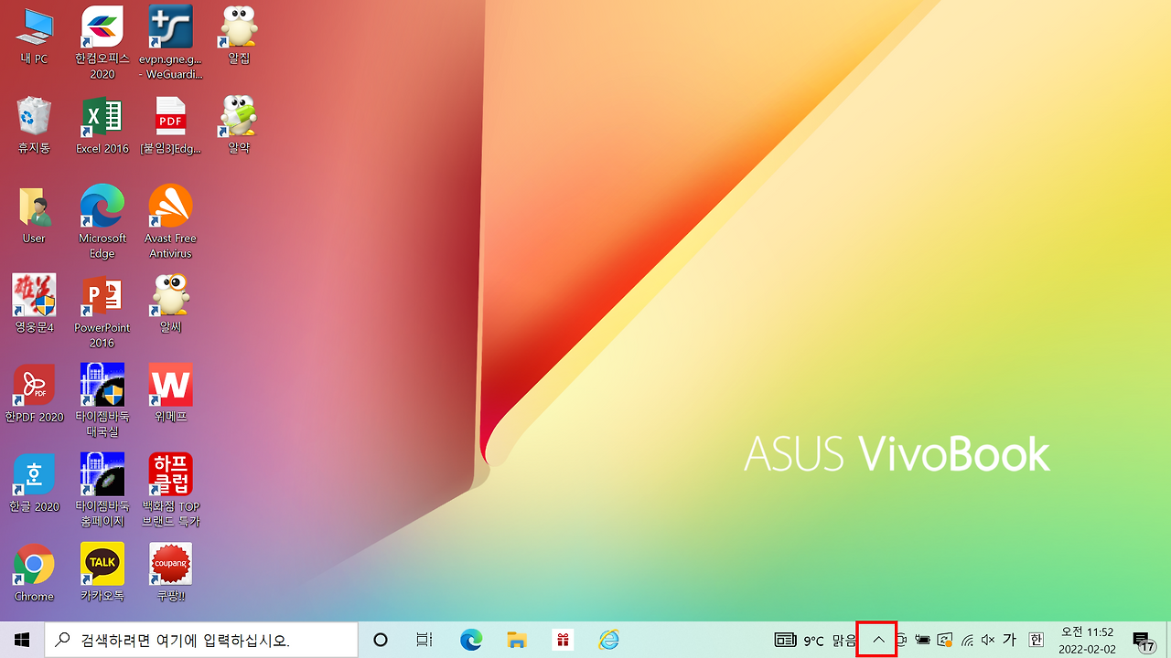Toggle the 한 Korean/English input indicator
The height and width of the screenshot is (658, 1171).
tap(1037, 640)
